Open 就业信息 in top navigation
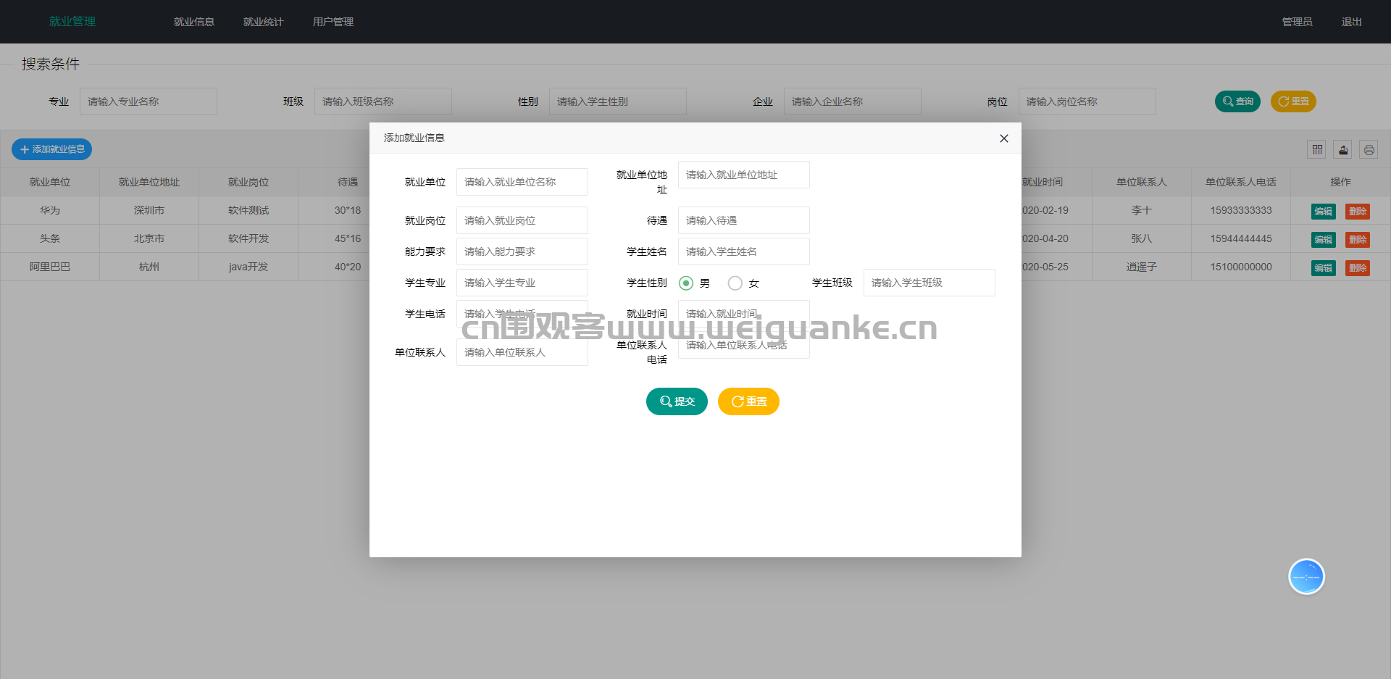The width and height of the screenshot is (1391, 679). (194, 22)
